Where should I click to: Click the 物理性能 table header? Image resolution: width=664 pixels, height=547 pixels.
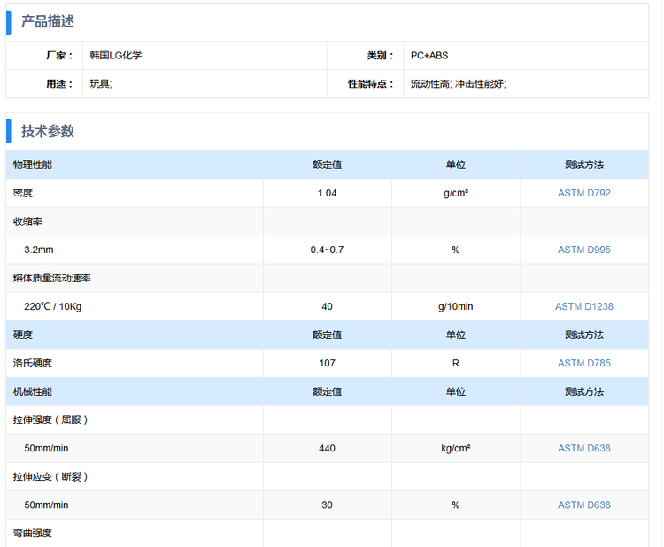(x=33, y=165)
